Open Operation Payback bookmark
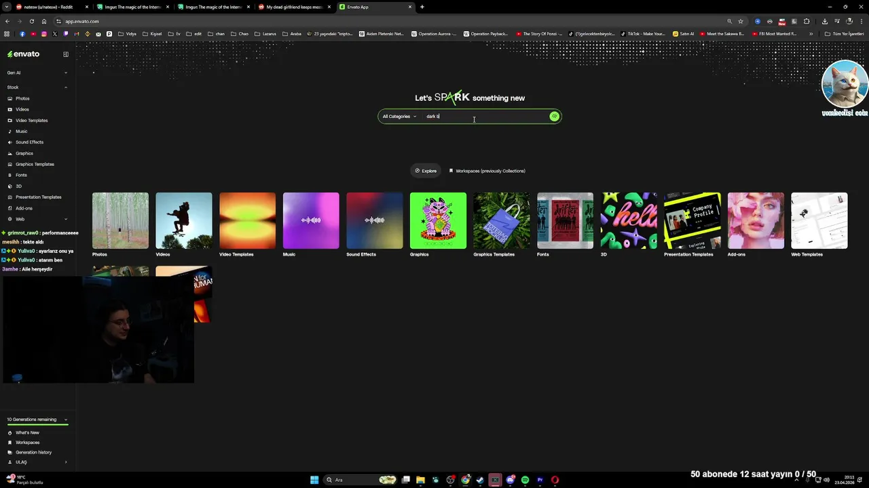The image size is (869, 488). (485, 34)
